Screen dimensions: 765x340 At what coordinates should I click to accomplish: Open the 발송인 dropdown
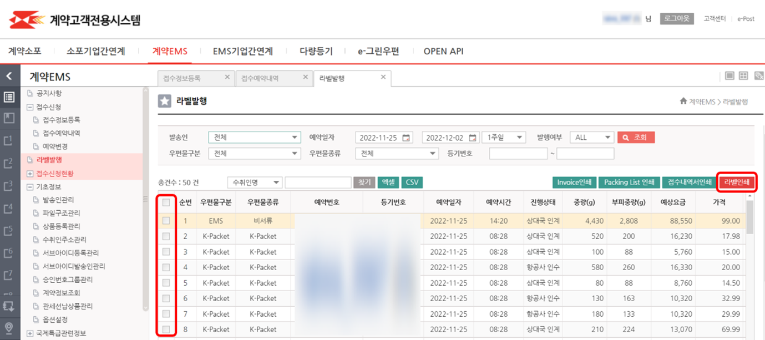255,138
